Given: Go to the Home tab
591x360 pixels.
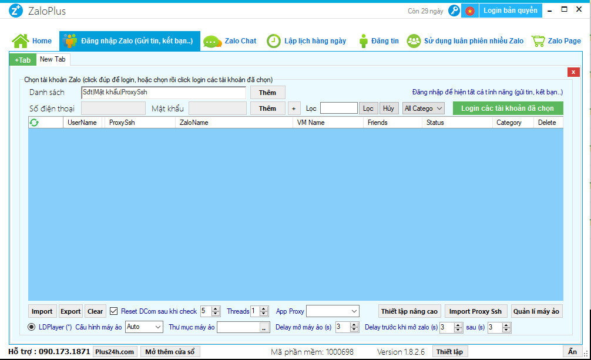Looking at the screenshot, I should click(32, 41).
